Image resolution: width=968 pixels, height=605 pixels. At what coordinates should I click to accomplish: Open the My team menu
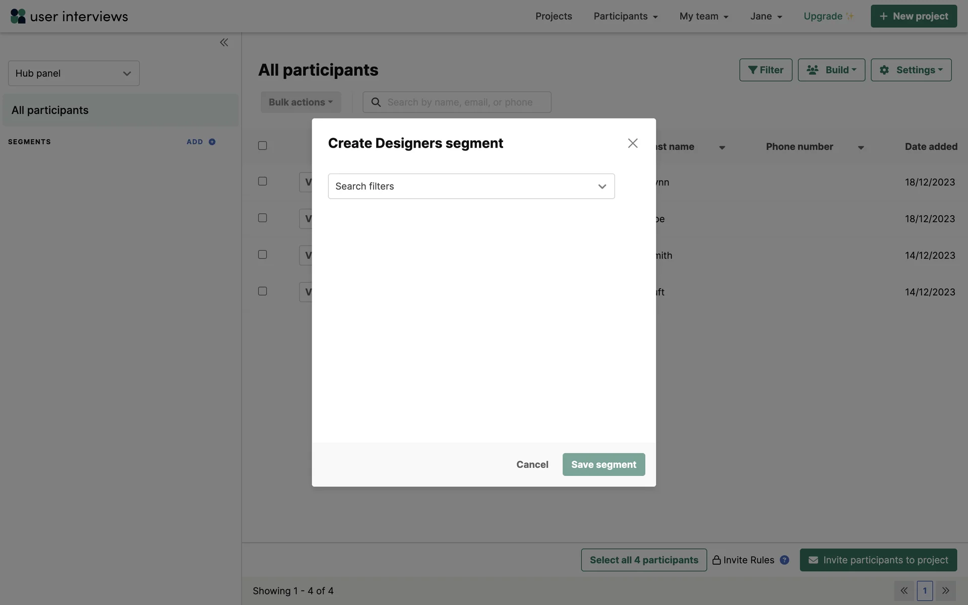704,16
